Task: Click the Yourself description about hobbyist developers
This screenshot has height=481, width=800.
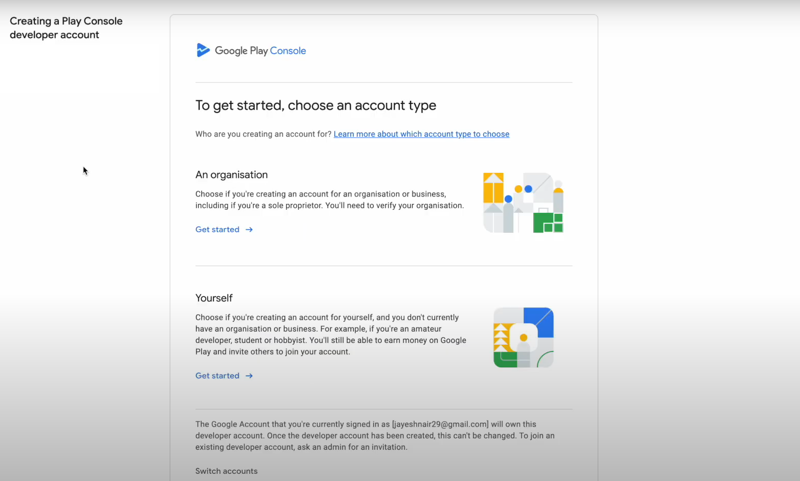Action: (x=331, y=335)
